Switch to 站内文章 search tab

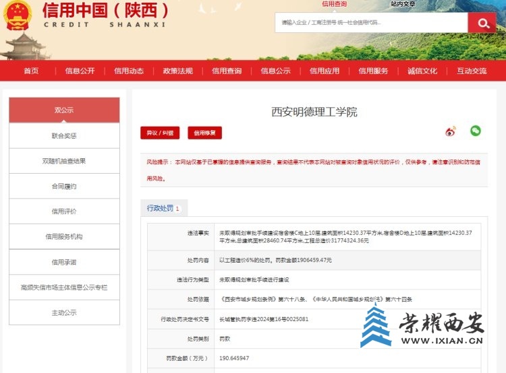tap(403, 4)
